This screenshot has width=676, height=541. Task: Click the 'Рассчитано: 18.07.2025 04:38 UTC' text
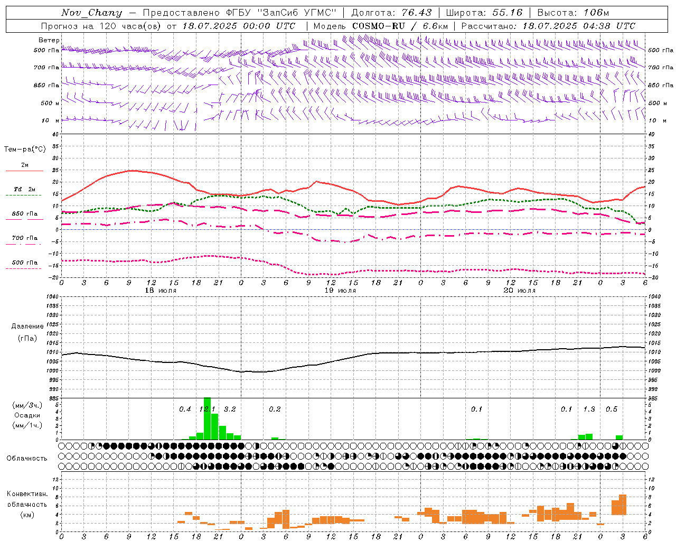[x=548, y=26]
